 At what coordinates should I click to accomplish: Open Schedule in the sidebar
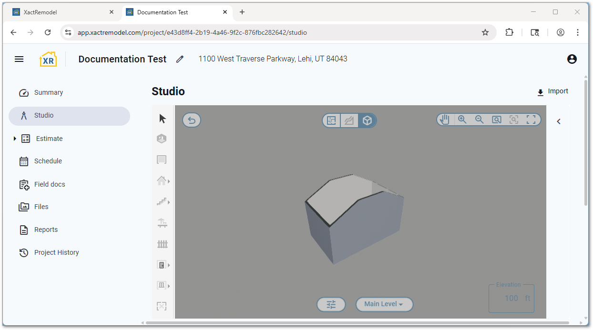(x=48, y=161)
